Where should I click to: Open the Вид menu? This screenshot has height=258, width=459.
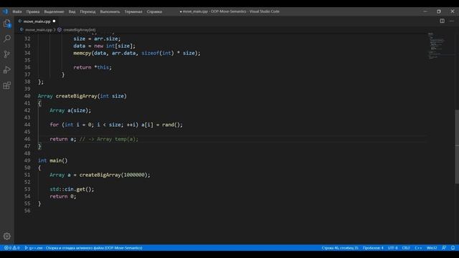tap(72, 11)
